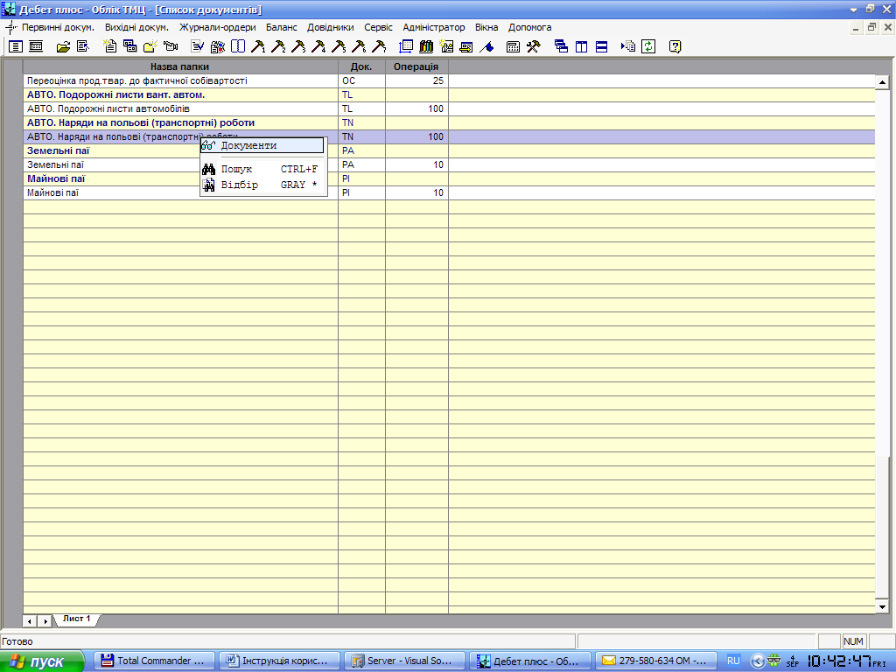Click the sheet tabs scroll-left arrow
Screen dimensions: 896x672
30,620
